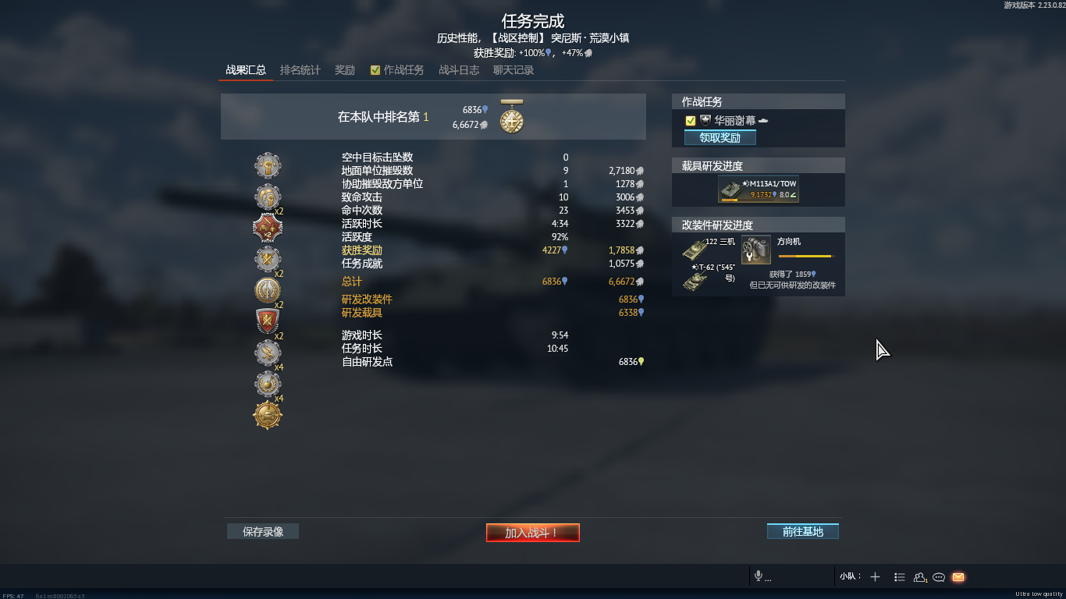Screen dimensions: 1066x599
Task: Open the chat bubble icon
Action: (x=939, y=577)
